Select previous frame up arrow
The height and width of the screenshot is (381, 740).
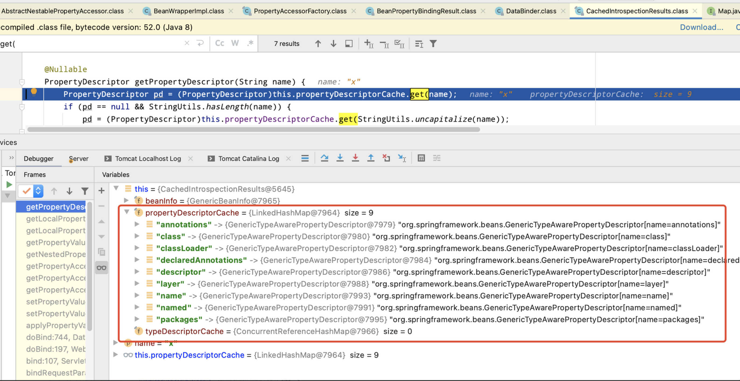54,191
